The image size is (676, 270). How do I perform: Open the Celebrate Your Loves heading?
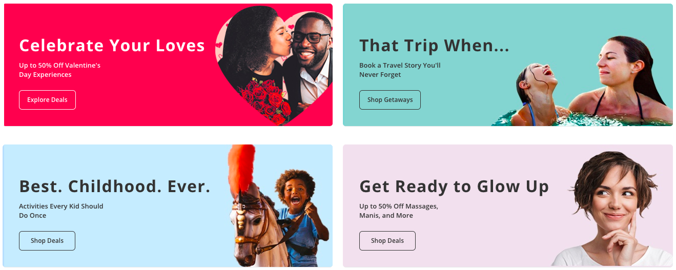pyautogui.click(x=112, y=45)
